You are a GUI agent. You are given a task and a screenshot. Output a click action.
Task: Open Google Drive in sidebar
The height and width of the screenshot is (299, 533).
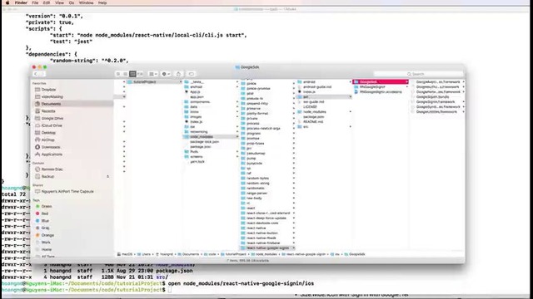pyautogui.click(x=49, y=118)
